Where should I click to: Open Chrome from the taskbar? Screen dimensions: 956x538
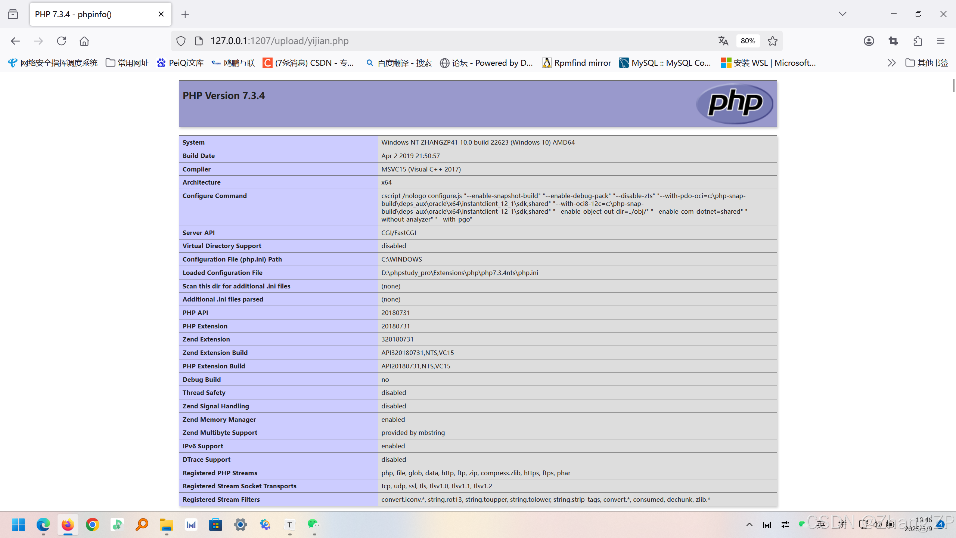[x=92, y=525]
